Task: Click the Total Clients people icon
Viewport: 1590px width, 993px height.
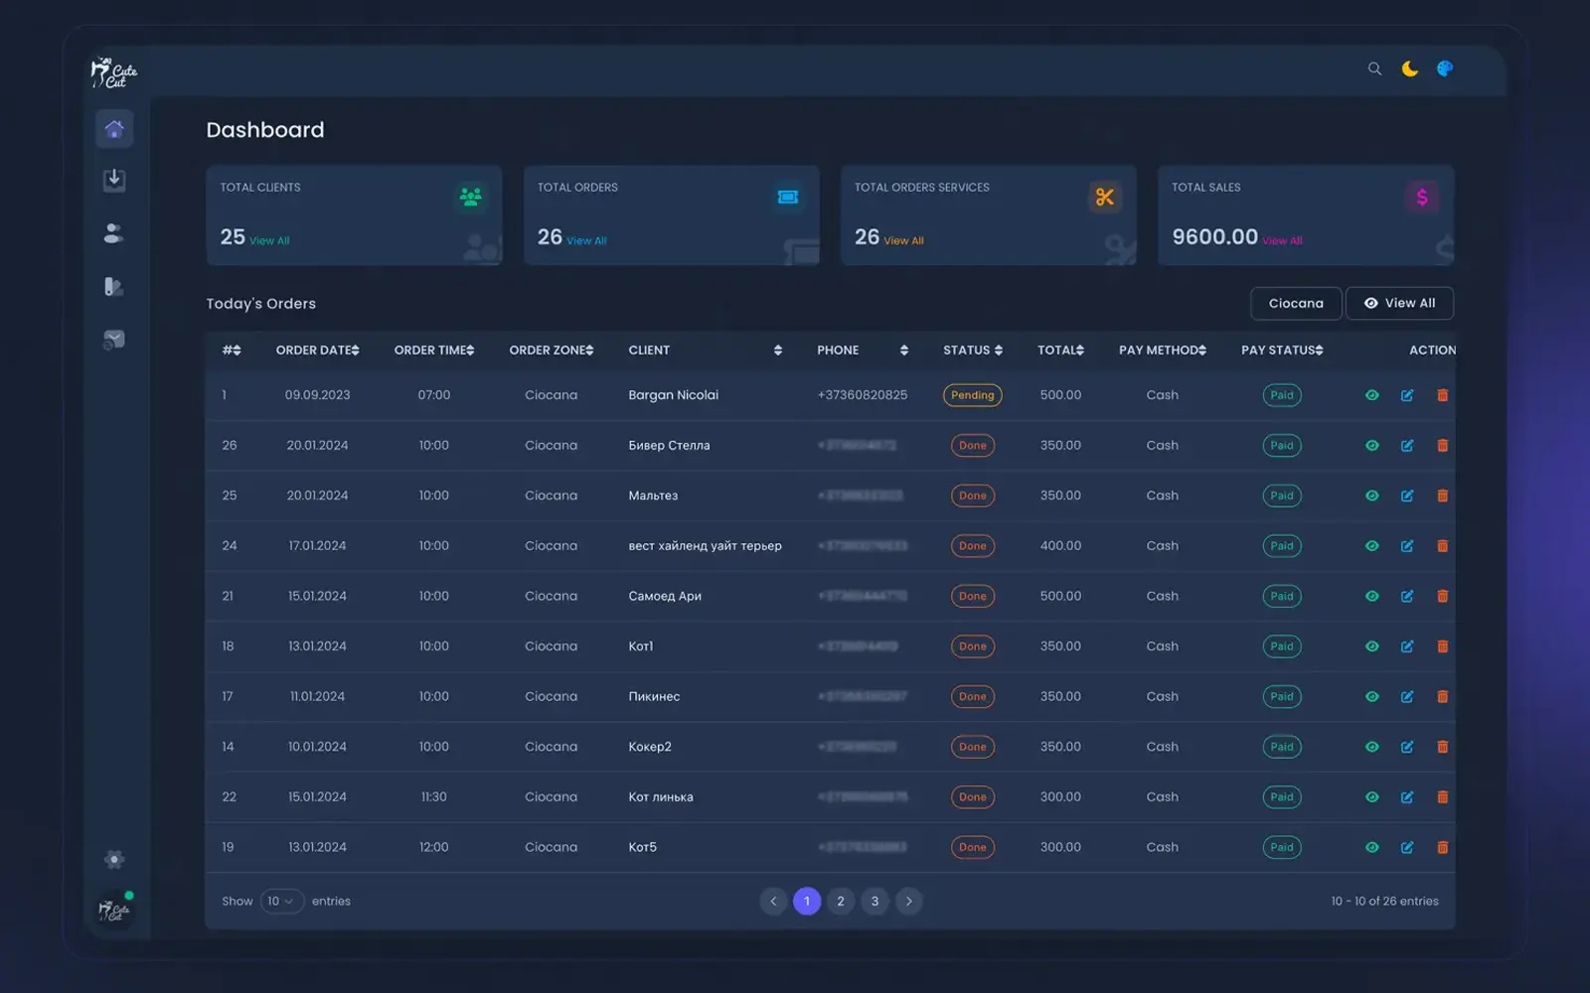Action: click(470, 197)
